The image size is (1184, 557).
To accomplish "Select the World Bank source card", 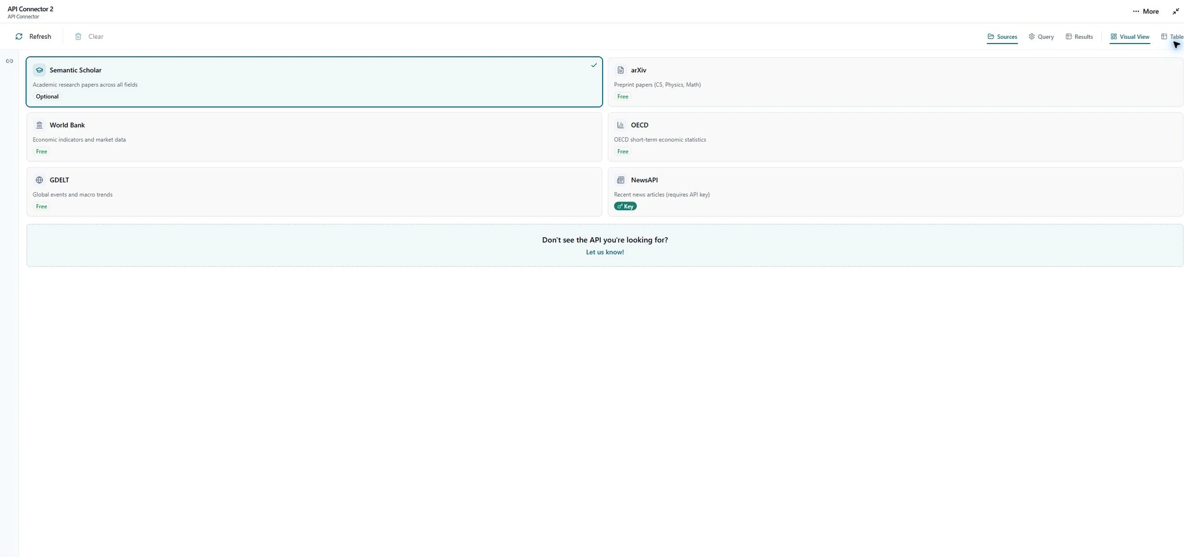I will tap(314, 137).
